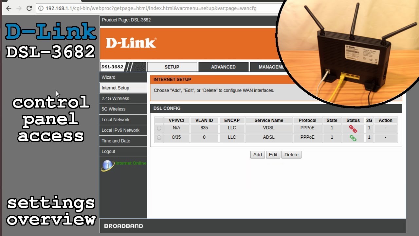This screenshot has width=419, height=236.
Task: Click the D-Link logo in the orange banner
Action: click(131, 43)
